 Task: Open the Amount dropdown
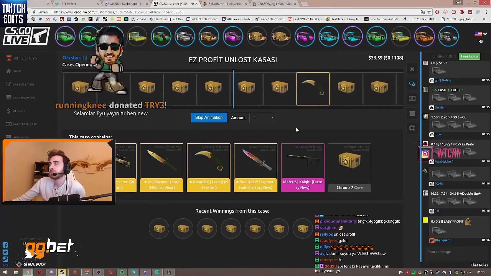263,118
